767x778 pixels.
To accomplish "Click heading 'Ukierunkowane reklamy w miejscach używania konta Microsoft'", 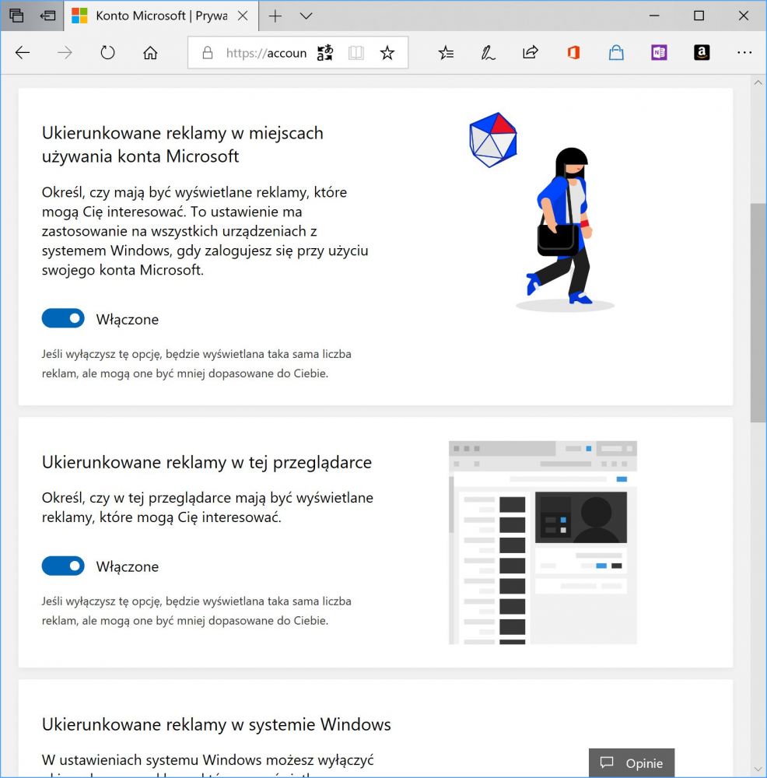I will (183, 145).
